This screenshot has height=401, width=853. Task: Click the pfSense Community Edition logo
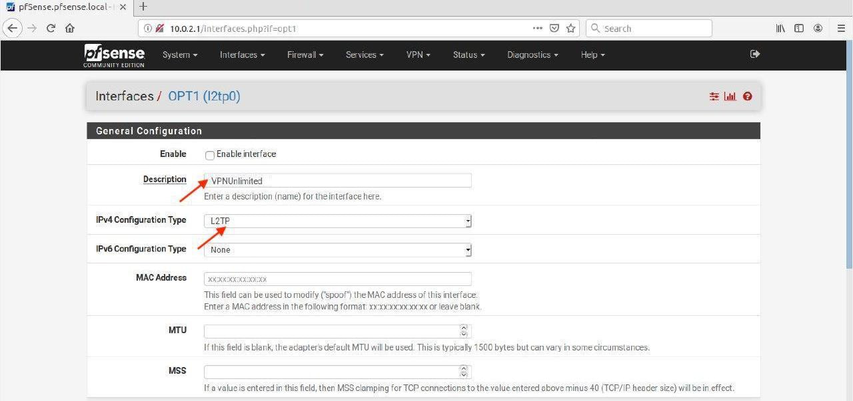(114, 55)
